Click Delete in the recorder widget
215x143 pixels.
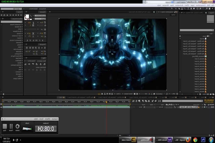click(17, 127)
